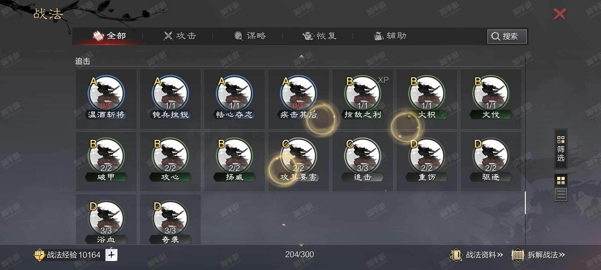Image resolution: width=601 pixels, height=270 pixels.
Task: Open the 恢复 tab
Action: click(x=320, y=36)
